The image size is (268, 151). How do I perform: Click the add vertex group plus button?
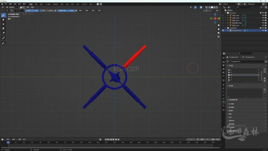[265, 69]
